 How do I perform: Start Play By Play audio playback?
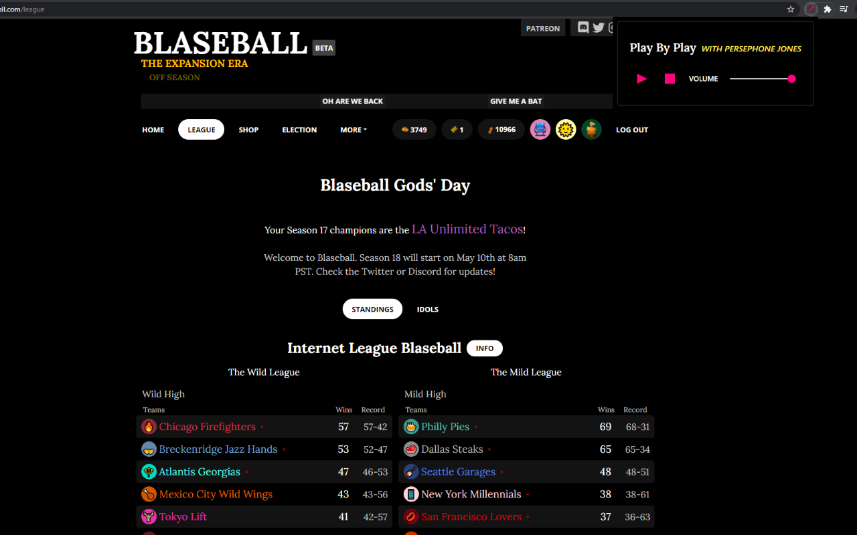(x=642, y=79)
